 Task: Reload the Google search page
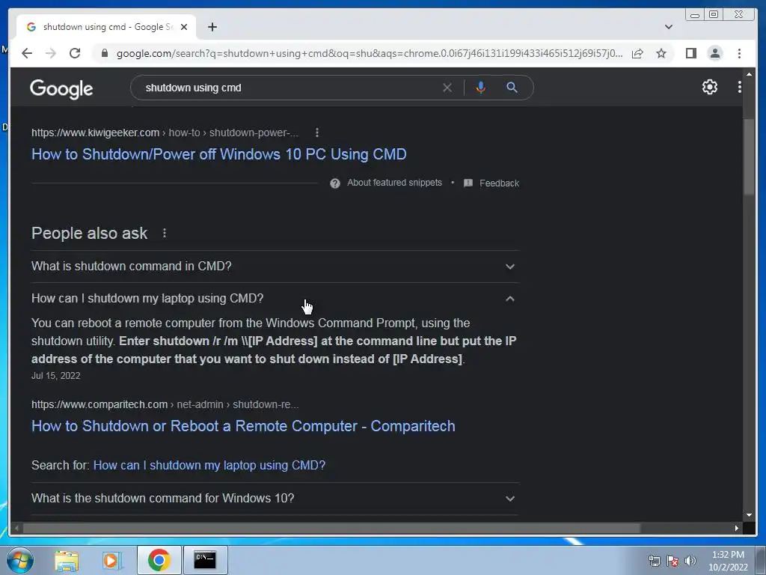click(x=75, y=53)
